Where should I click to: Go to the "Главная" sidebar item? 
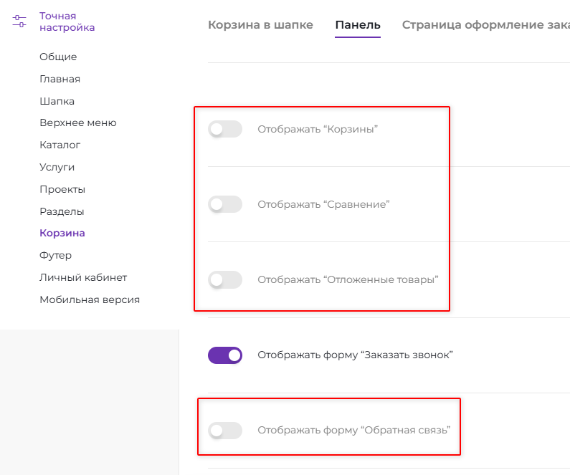coord(60,79)
